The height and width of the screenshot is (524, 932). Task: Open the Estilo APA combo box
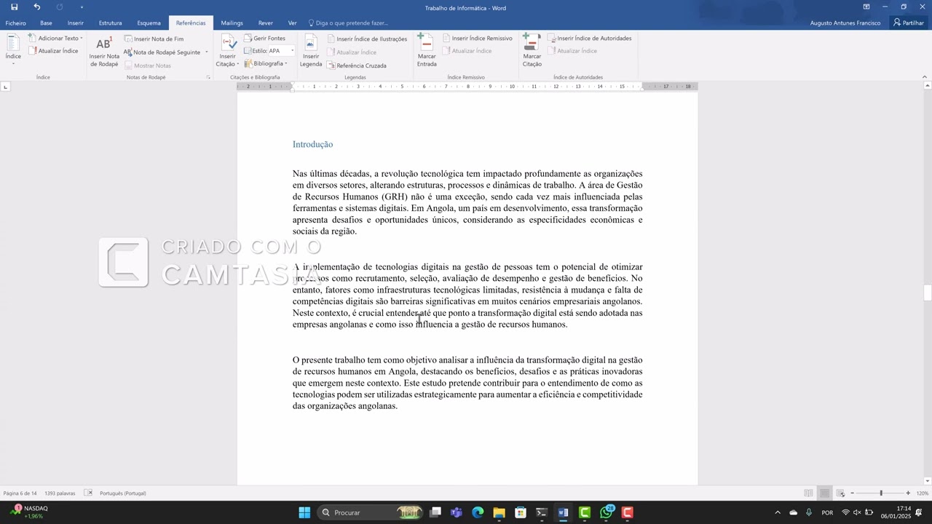281,51
